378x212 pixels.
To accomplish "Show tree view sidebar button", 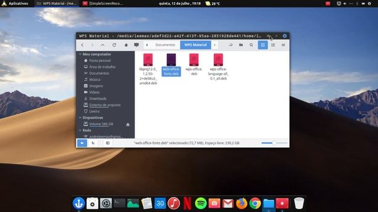I will pyautogui.click(x=93, y=143).
